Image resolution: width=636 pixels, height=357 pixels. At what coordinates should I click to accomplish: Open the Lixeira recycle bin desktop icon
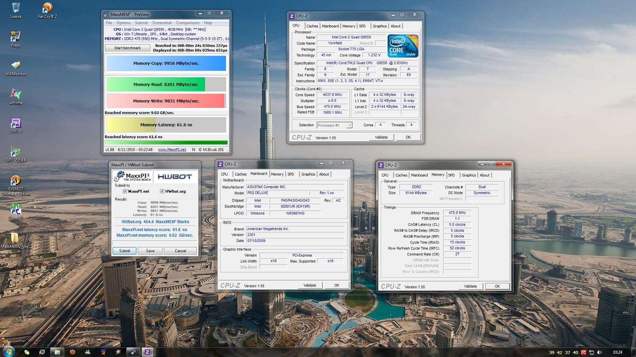coord(16,11)
